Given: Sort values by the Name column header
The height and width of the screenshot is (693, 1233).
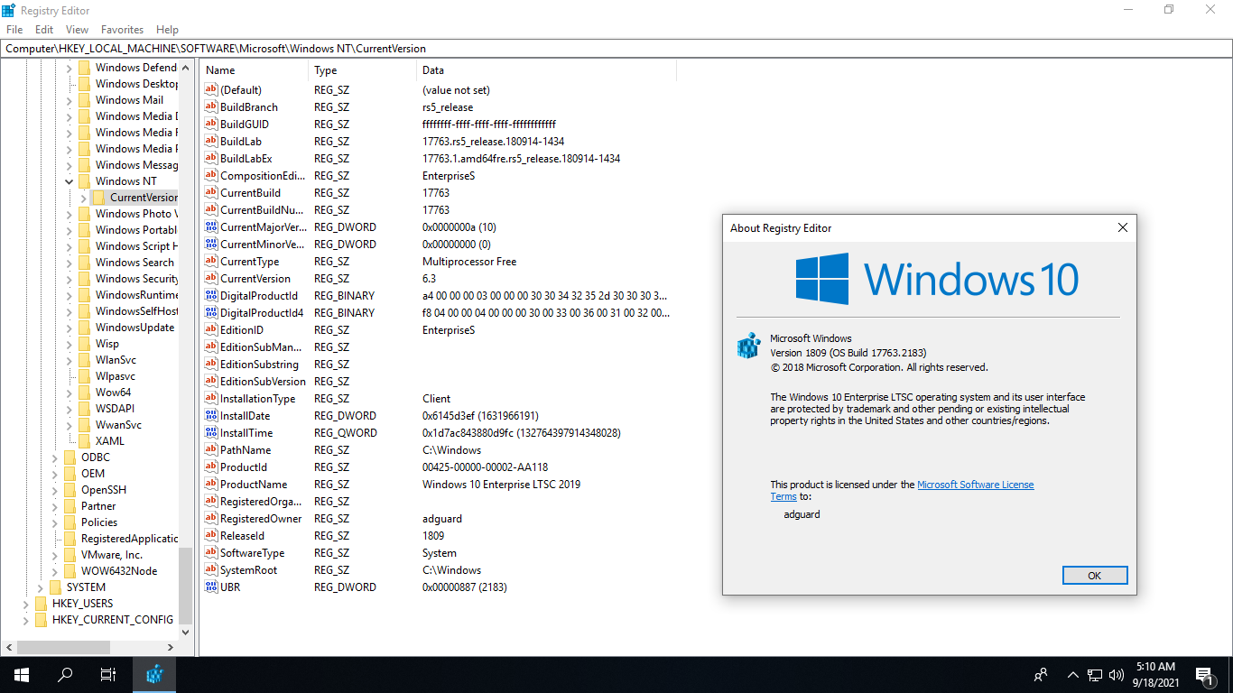Looking at the screenshot, I should (255, 70).
